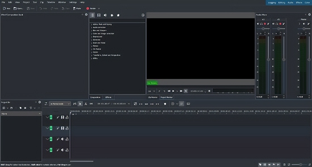The image size is (312, 167).
Task: Click the timeline mixer sliders icon
Action: click(181, 104)
